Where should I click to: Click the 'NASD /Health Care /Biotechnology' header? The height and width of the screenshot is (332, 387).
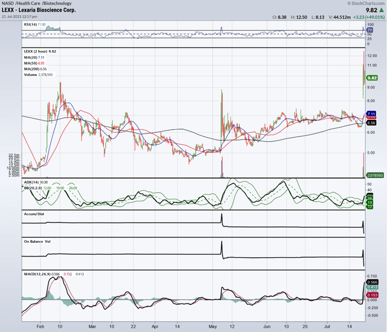36,3
